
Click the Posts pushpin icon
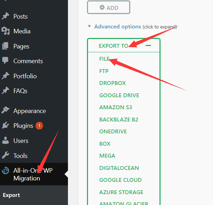(x=6, y=16)
